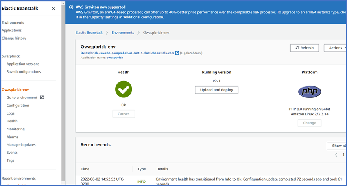Open Events page in sidebar
This screenshot has height=186, width=347.
coord(12,153)
